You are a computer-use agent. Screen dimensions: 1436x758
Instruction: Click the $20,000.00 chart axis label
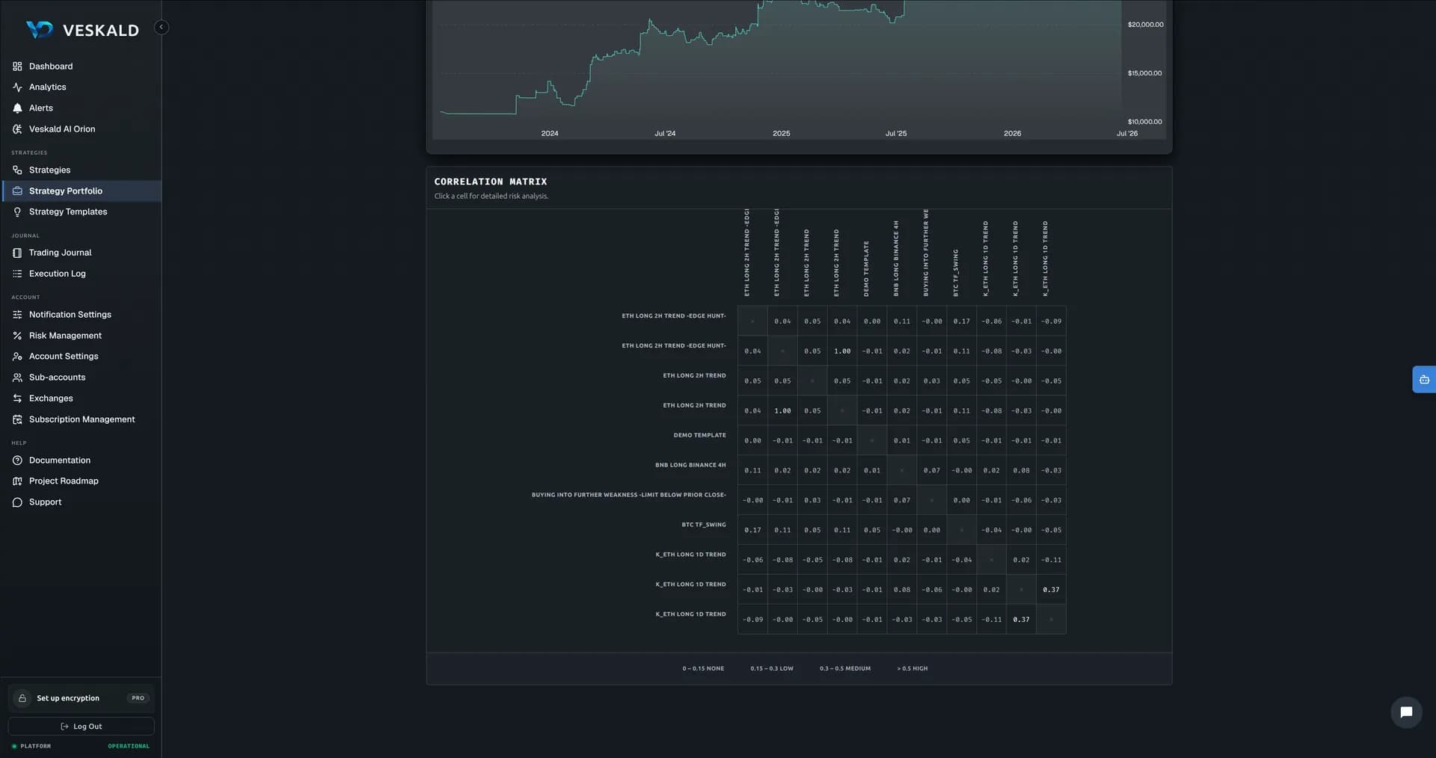click(1145, 25)
